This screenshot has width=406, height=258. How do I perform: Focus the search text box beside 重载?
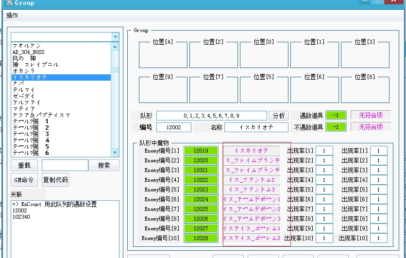tap(65, 165)
